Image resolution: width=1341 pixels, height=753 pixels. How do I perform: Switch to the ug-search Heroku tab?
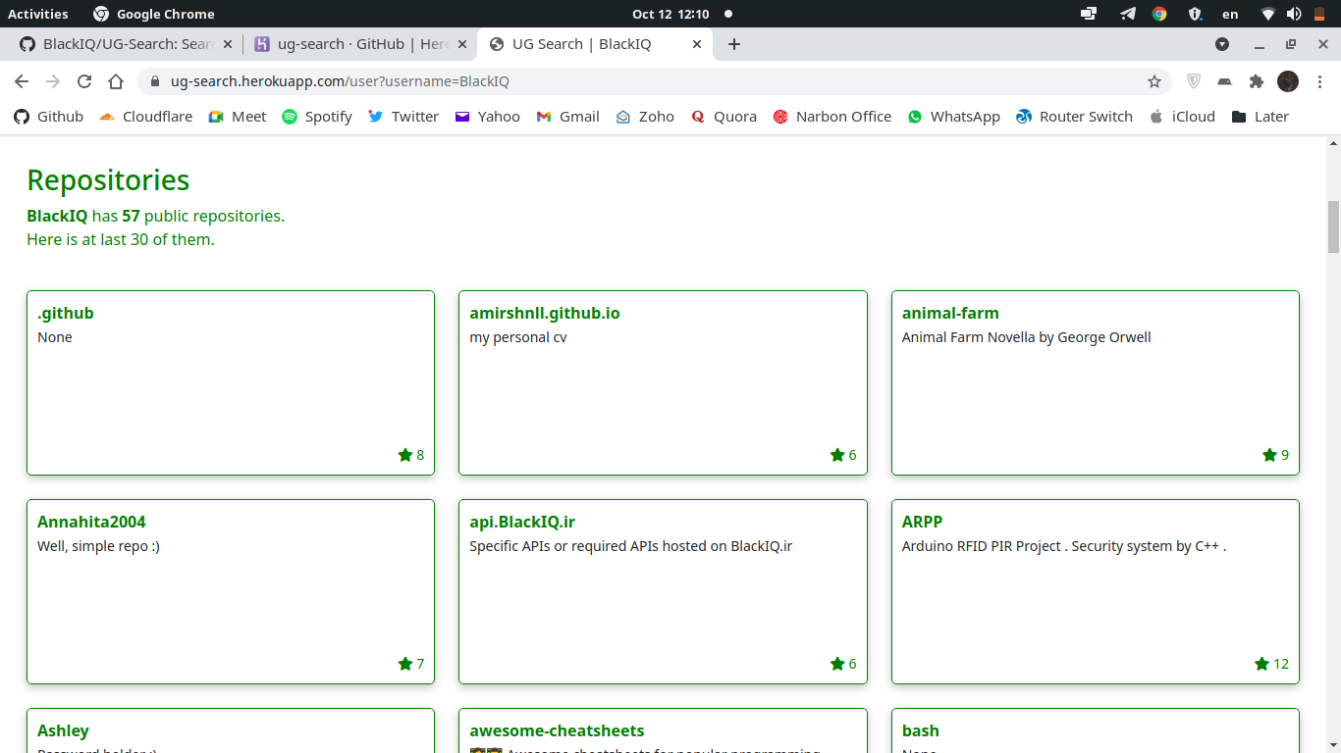[359, 44]
